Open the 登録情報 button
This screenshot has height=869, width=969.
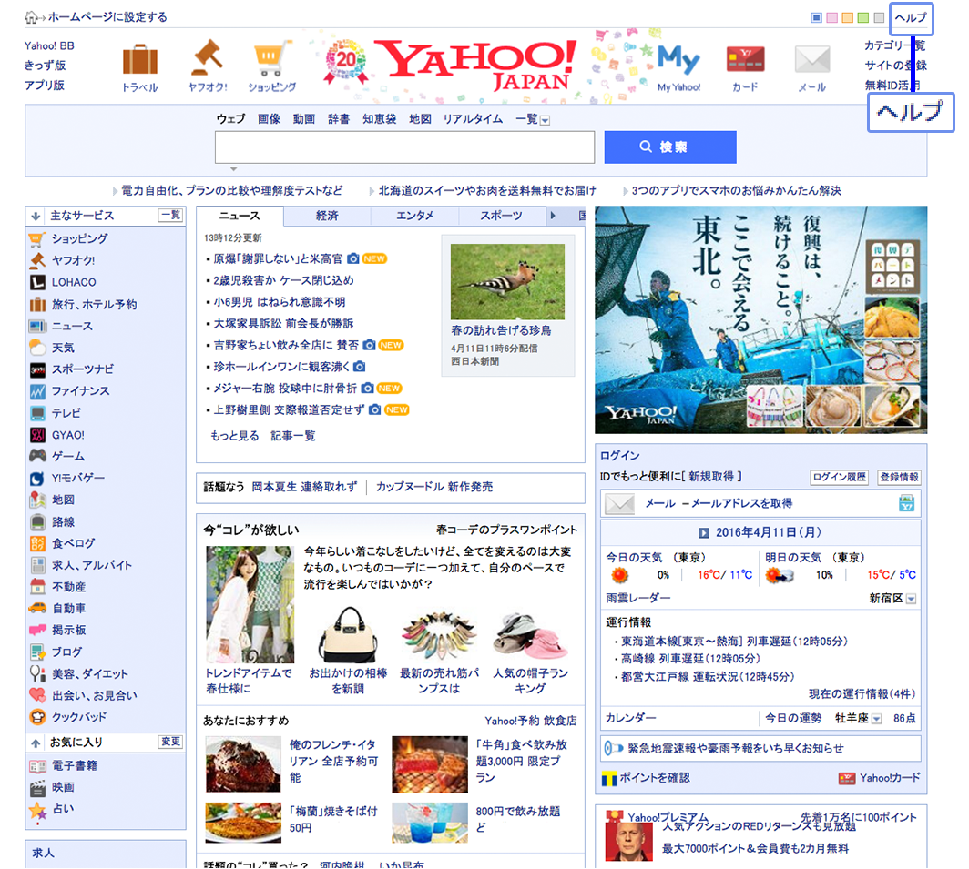coord(899,477)
